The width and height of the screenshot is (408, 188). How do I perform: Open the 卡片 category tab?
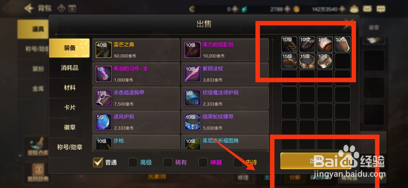coord(69,108)
